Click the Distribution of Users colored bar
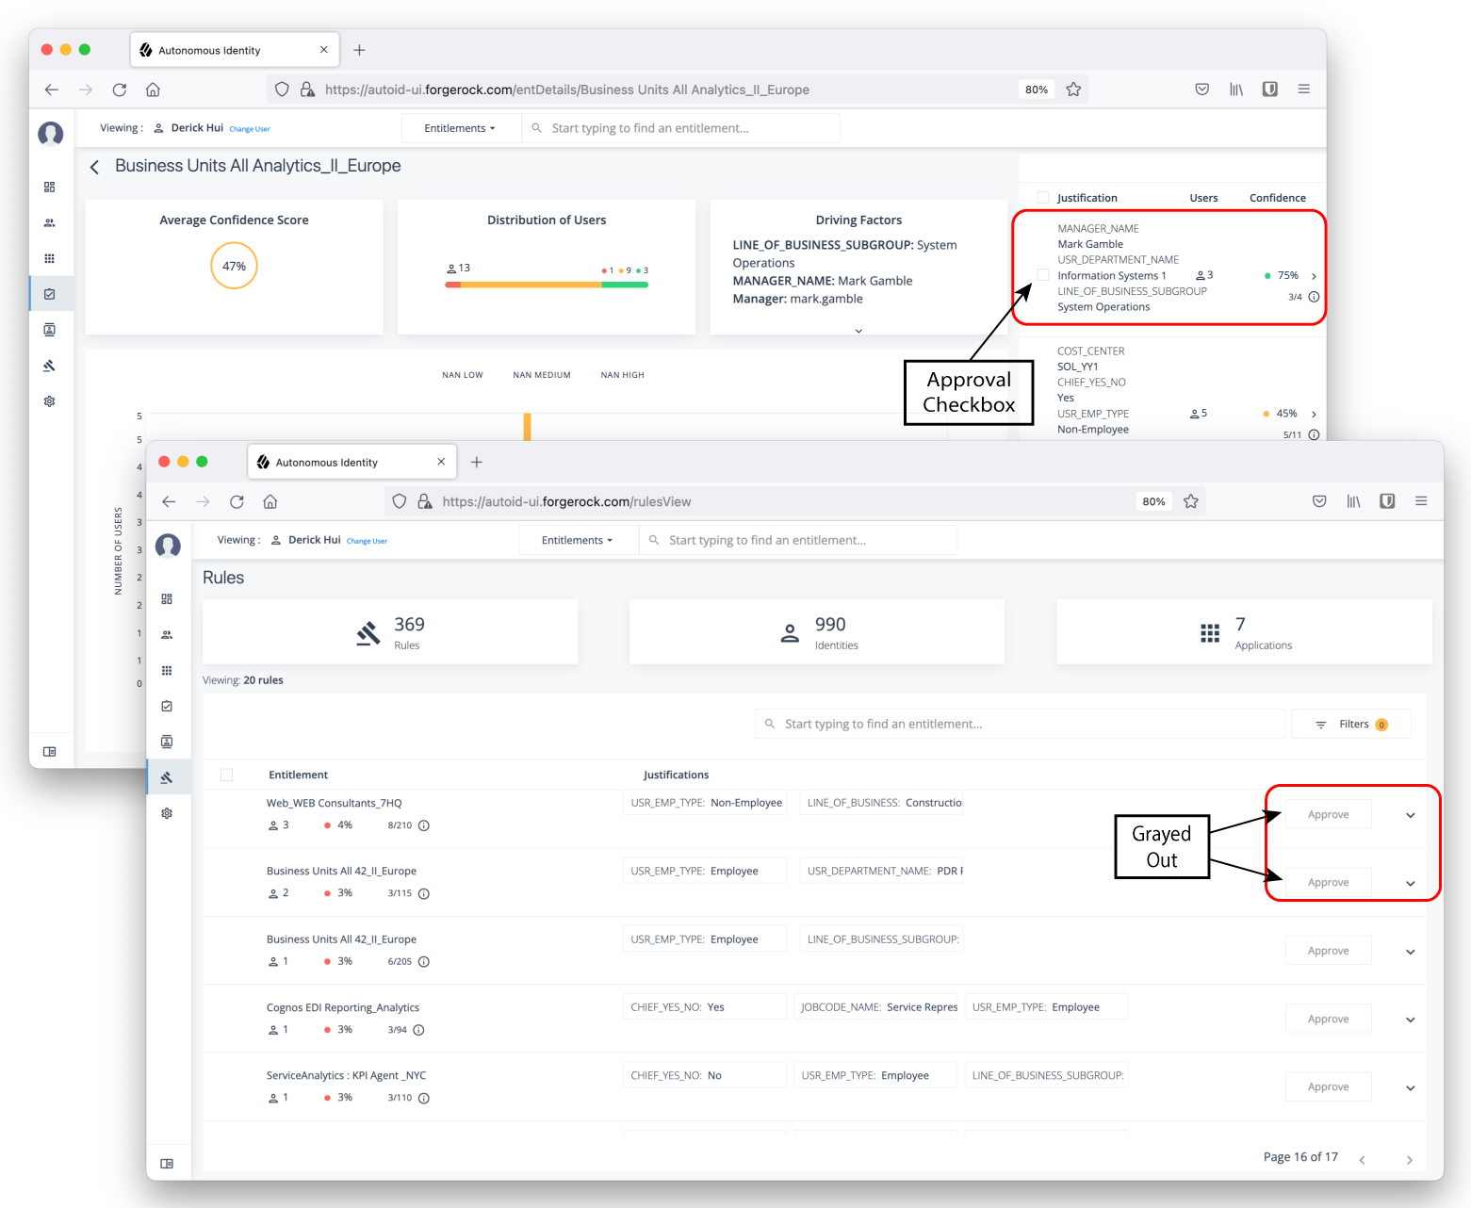Viewport: 1471px width, 1208px height. (x=547, y=285)
